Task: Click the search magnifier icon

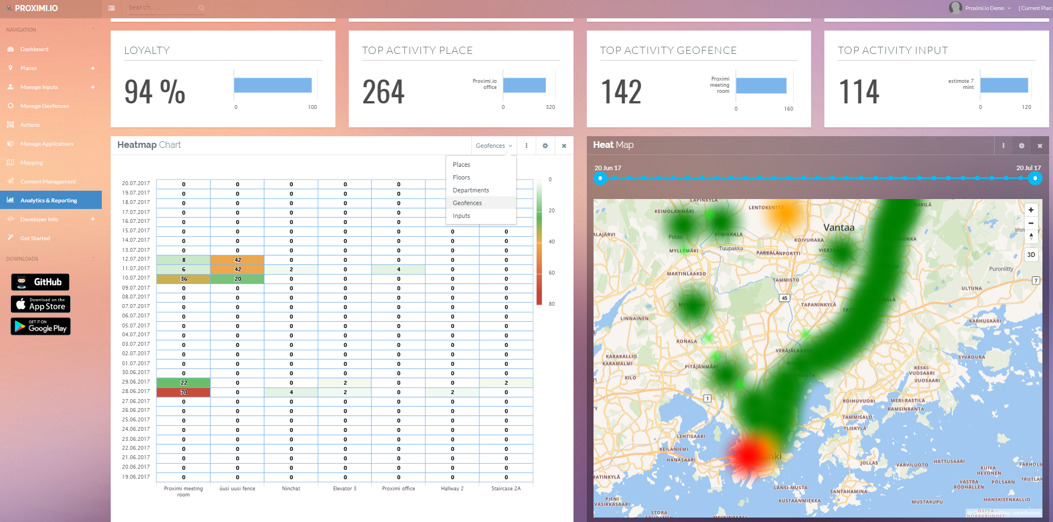Action: coord(201,8)
